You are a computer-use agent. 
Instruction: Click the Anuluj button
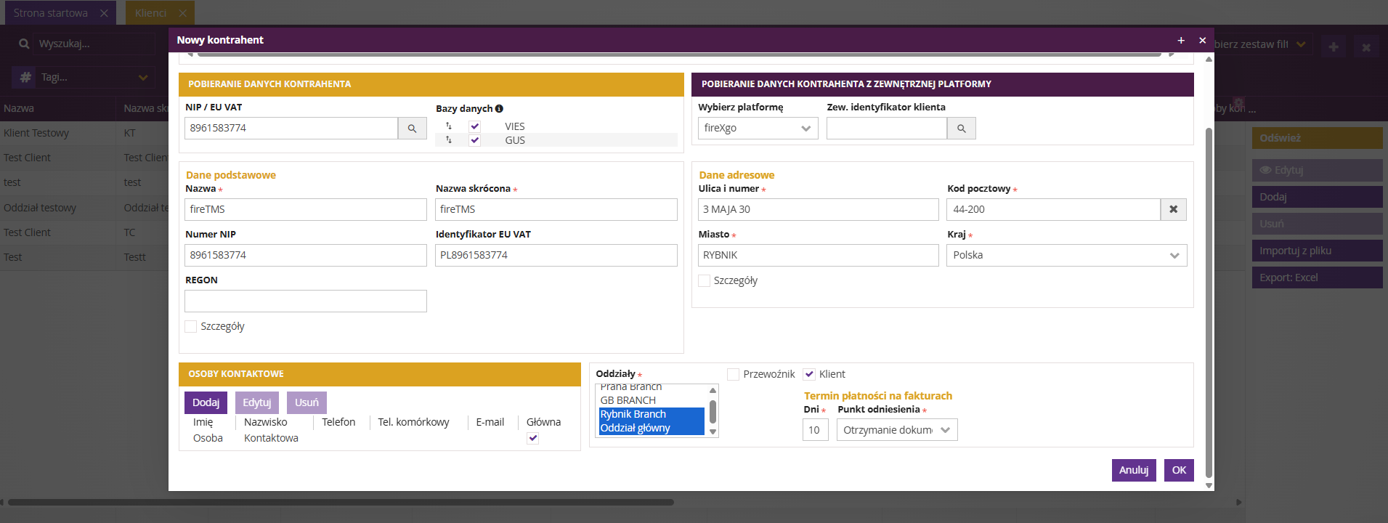[x=1133, y=470]
